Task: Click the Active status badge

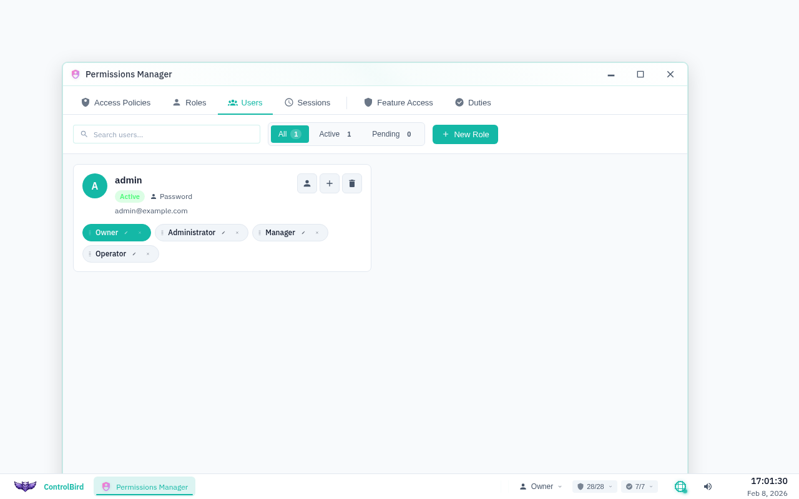Action: (130, 196)
